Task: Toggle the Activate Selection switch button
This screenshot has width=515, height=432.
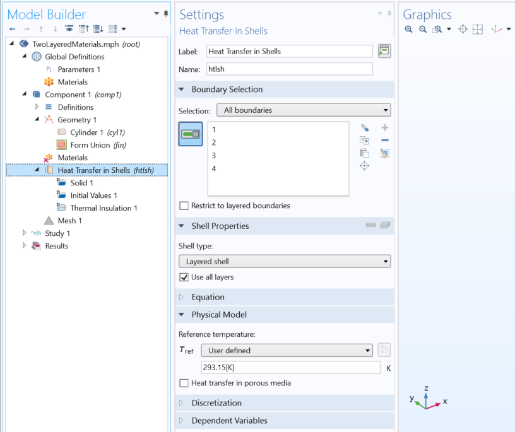Action: pos(191,134)
